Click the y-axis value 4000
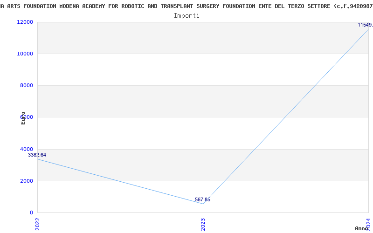The height and width of the screenshot is (233, 373). pos(26,149)
